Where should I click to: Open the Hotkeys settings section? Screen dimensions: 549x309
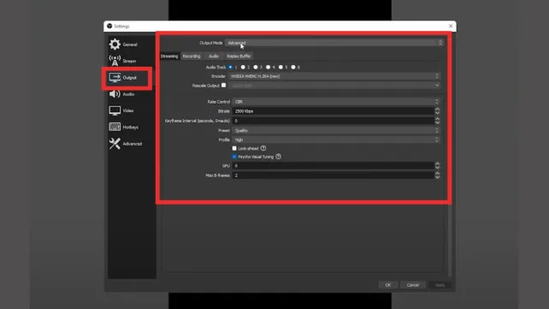[x=124, y=127]
